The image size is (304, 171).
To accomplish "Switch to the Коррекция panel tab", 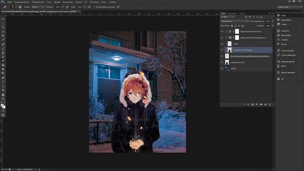I will pyautogui.click(x=232, y=13).
